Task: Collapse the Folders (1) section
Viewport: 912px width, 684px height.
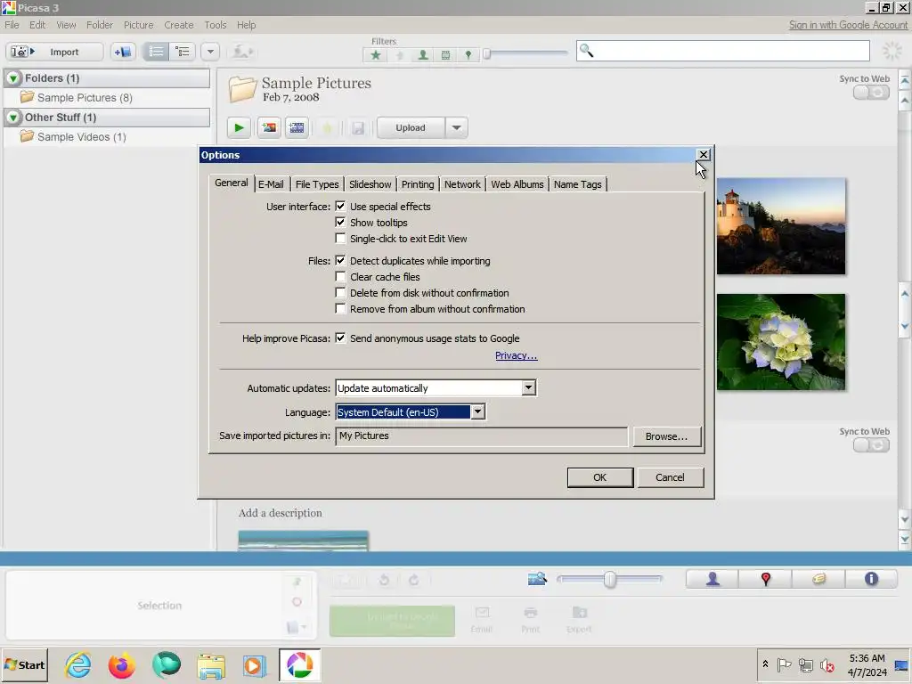Action: click(13, 78)
